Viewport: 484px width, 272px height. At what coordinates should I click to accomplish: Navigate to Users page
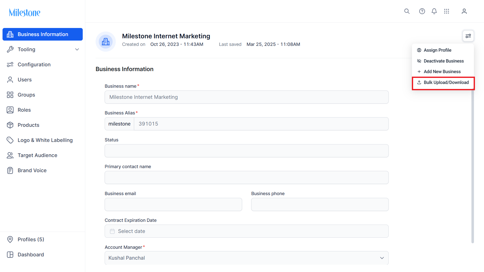tap(43, 80)
